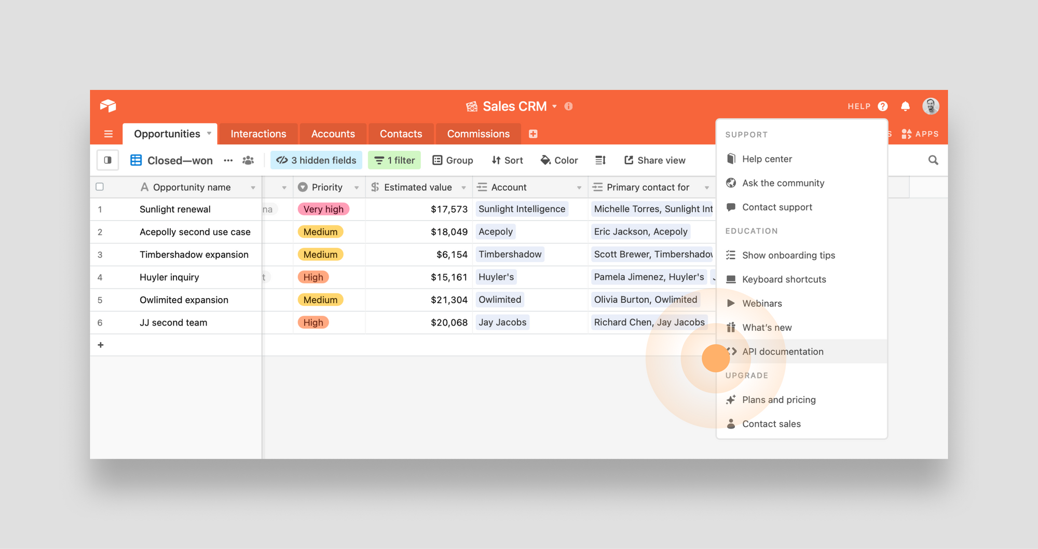1038x549 pixels.
Task: Open the user profile avatar
Action: pyautogui.click(x=931, y=106)
